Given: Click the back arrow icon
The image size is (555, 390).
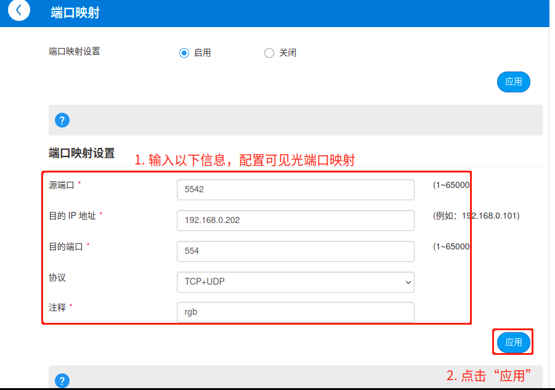Looking at the screenshot, I should coord(19,11).
